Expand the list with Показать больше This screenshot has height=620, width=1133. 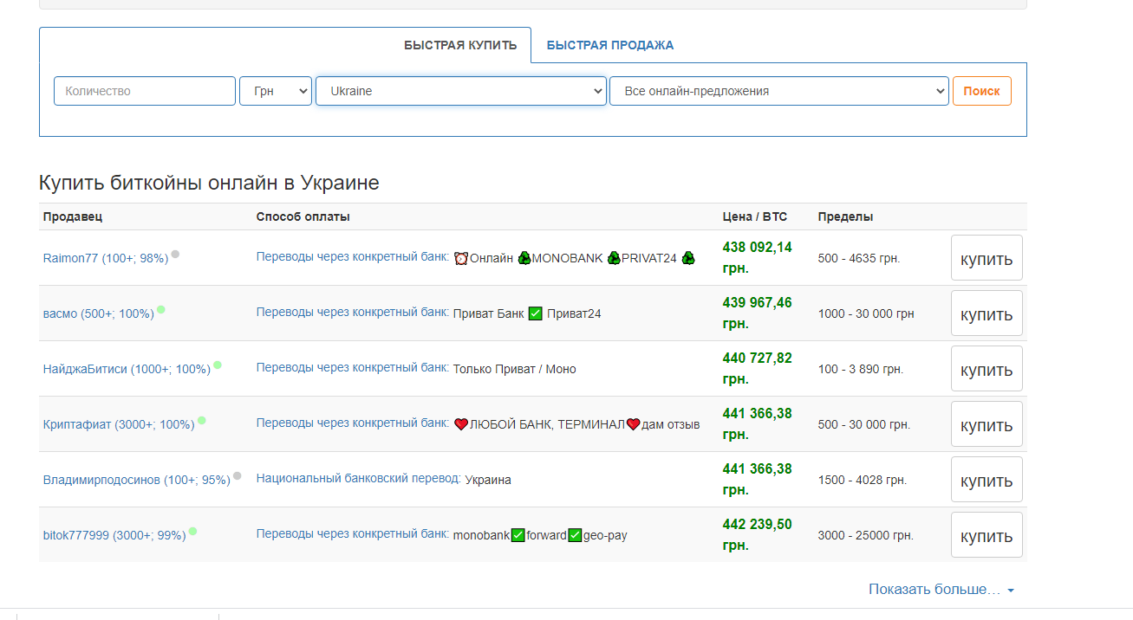[941, 590]
